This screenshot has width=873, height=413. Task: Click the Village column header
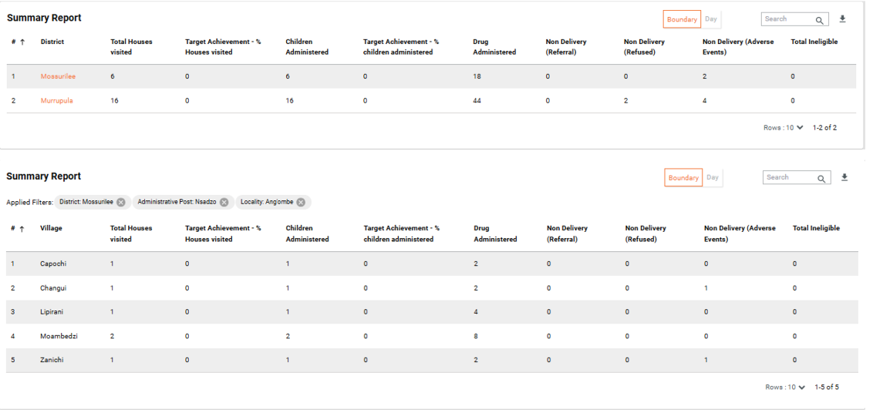(x=52, y=228)
